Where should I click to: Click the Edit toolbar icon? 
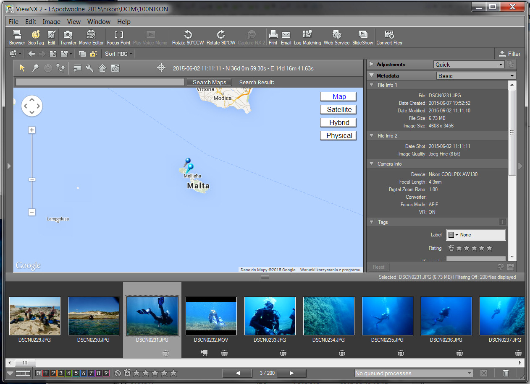pos(51,37)
